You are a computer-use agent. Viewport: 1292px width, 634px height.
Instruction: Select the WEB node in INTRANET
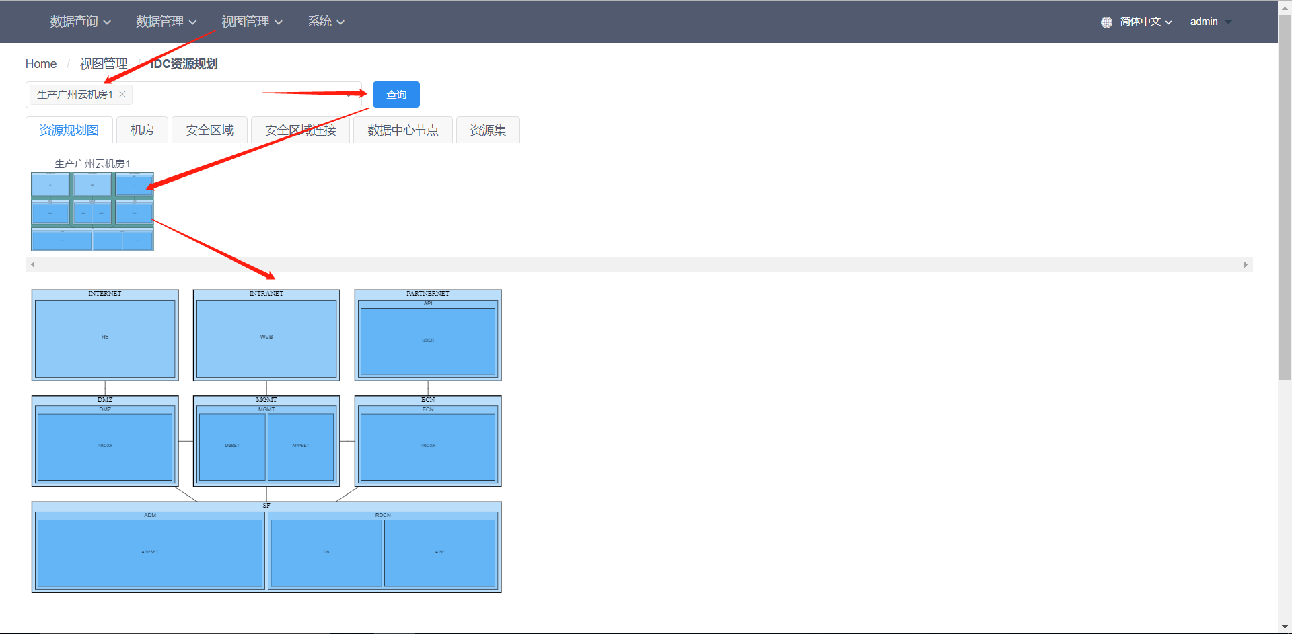tap(266, 338)
